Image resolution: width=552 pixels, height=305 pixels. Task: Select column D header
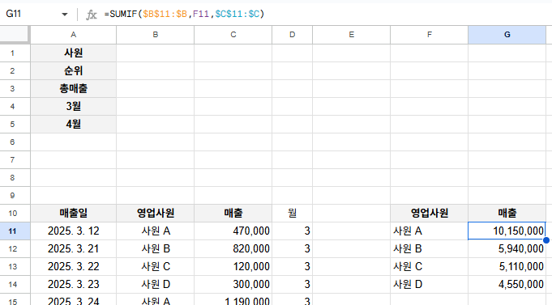(x=292, y=35)
